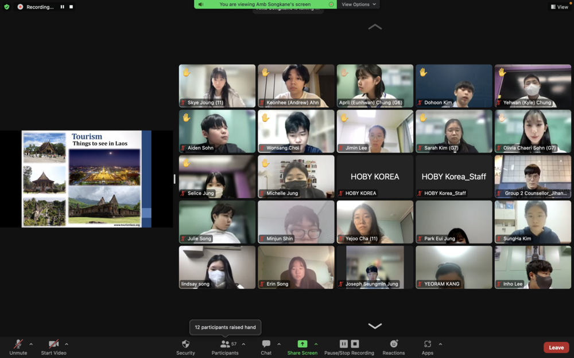Toggle Pause/Stop Recording in the toolbar
This screenshot has height=358, width=574.
coord(349,348)
